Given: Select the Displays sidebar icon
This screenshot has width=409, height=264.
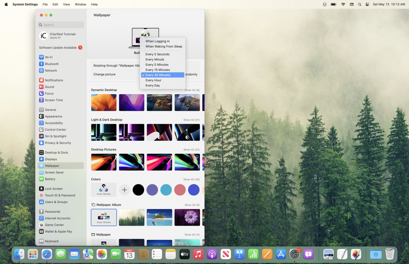Looking at the screenshot, I should (x=42, y=159).
